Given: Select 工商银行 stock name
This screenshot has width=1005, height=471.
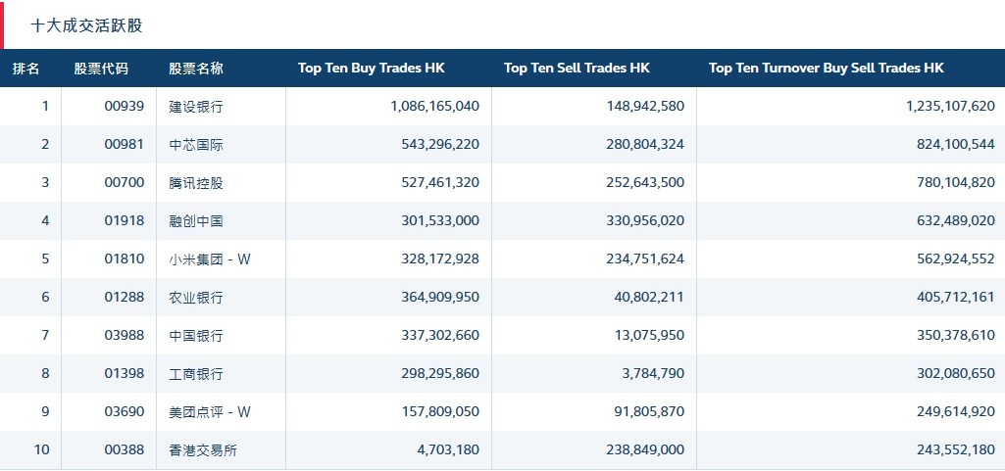Looking at the screenshot, I should click(x=196, y=374).
